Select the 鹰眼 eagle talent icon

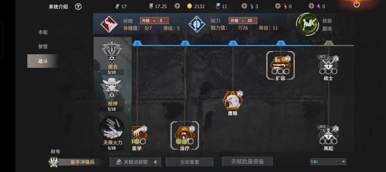tap(233, 100)
